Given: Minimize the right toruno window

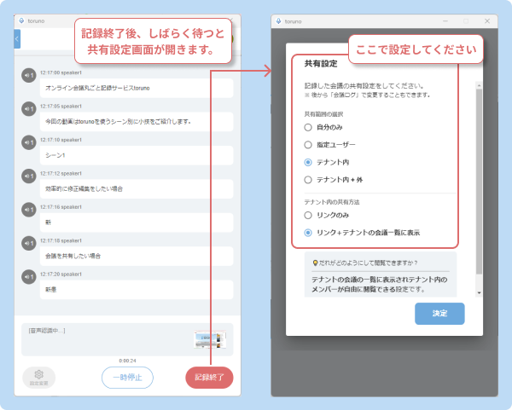Looking at the screenshot, I should pyautogui.click(x=445, y=21).
